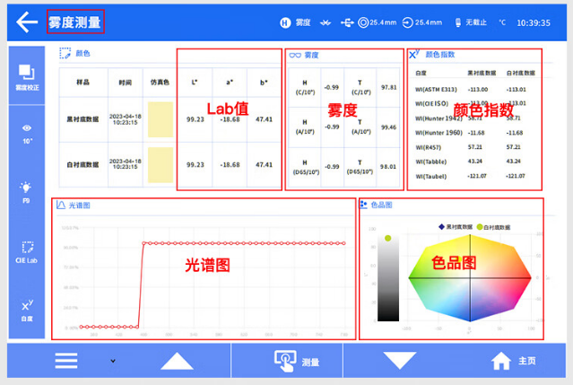Choose the F9 light source icon
Image resolution: width=573 pixels, height=385 pixels.
click(x=27, y=191)
